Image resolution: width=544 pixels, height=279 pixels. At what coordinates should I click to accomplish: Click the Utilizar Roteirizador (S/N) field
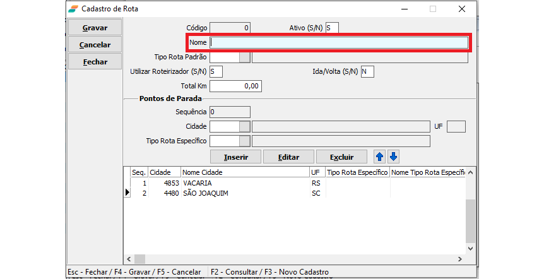pyautogui.click(x=216, y=71)
